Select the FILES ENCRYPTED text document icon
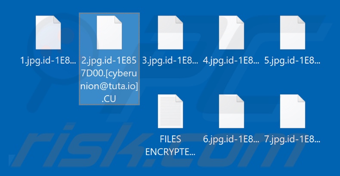 tap(170, 111)
